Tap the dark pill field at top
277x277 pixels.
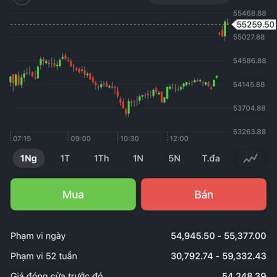pyautogui.click(x=188, y=2)
